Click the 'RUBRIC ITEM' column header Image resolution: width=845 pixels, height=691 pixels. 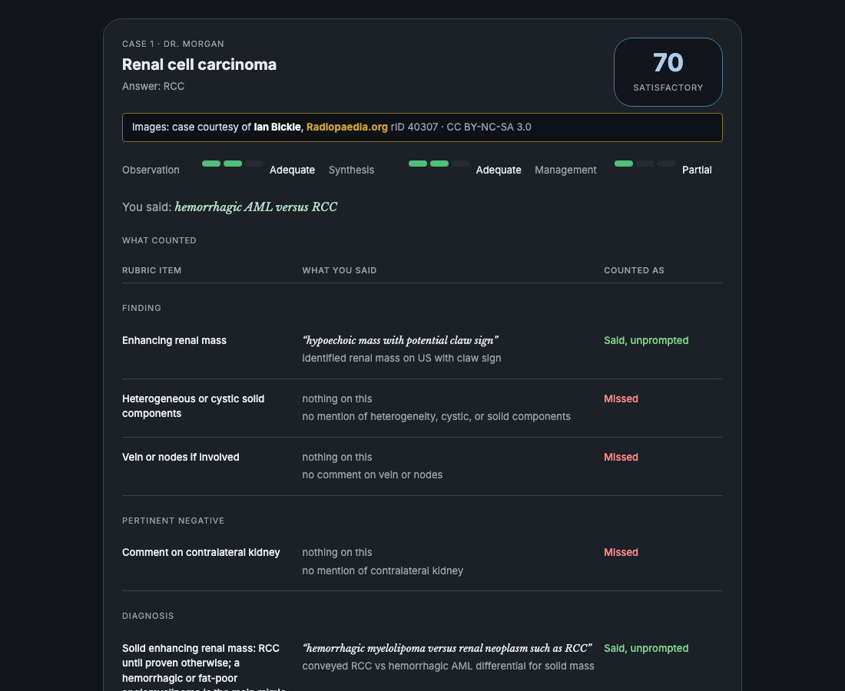coord(151,270)
